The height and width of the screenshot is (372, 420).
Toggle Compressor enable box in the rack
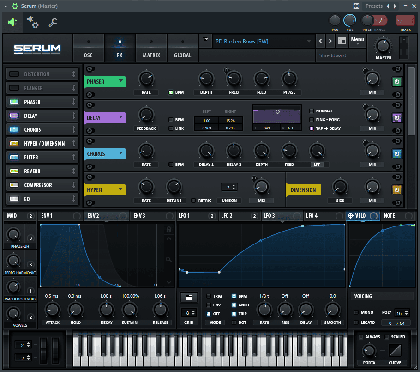point(14,185)
